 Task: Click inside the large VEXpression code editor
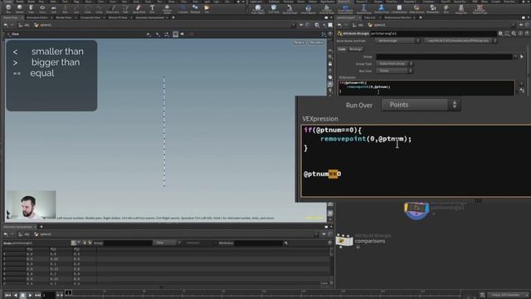[416, 161]
